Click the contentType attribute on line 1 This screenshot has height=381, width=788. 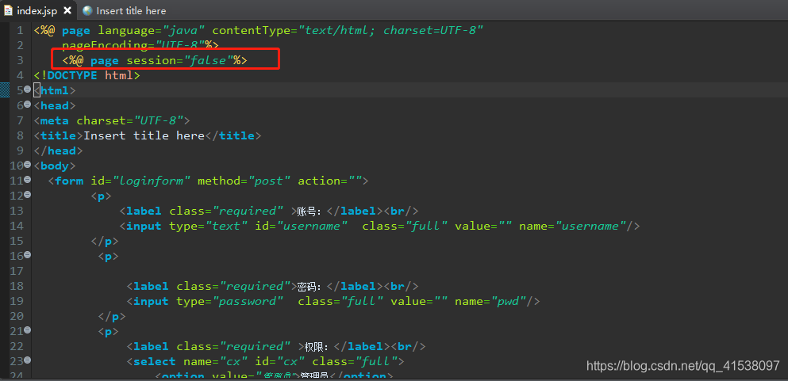coord(348,31)
